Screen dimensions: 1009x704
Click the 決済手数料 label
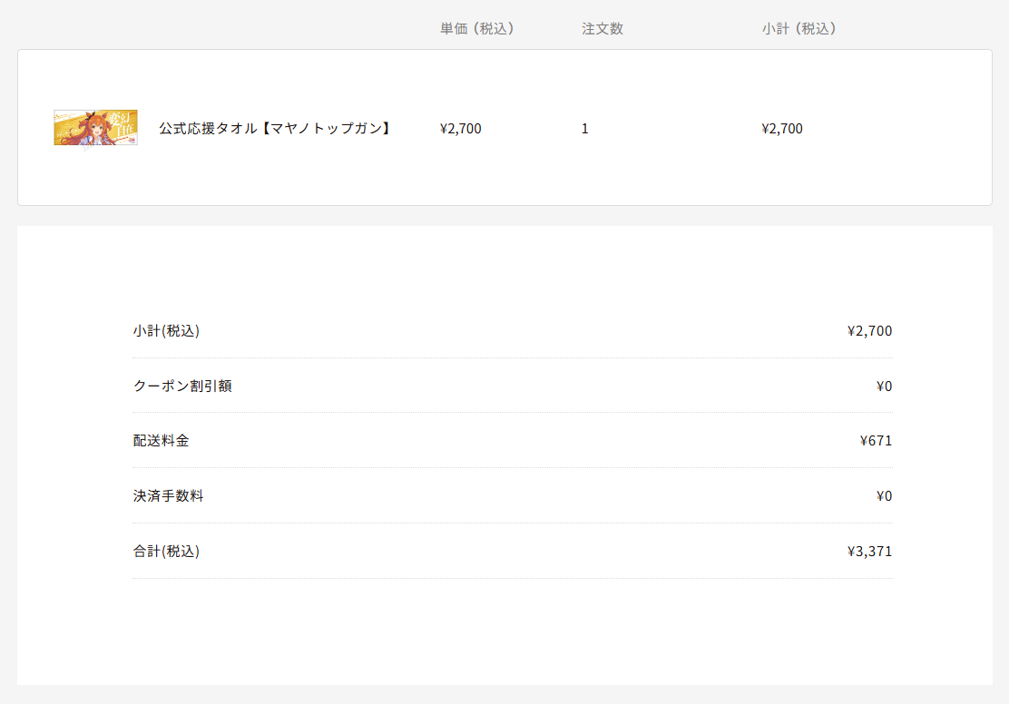pos(168,496)
